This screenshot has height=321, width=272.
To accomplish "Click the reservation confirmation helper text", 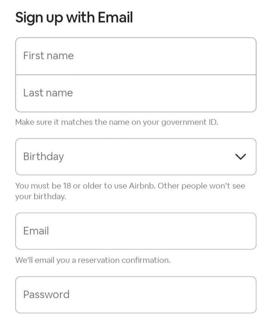I will click(x=93, y=260).
